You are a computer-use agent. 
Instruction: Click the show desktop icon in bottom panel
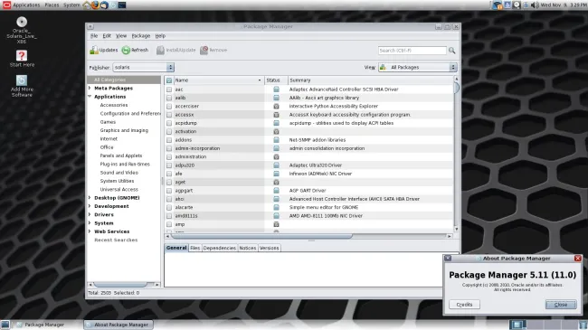pyautogui.click(x=5, y=325)
